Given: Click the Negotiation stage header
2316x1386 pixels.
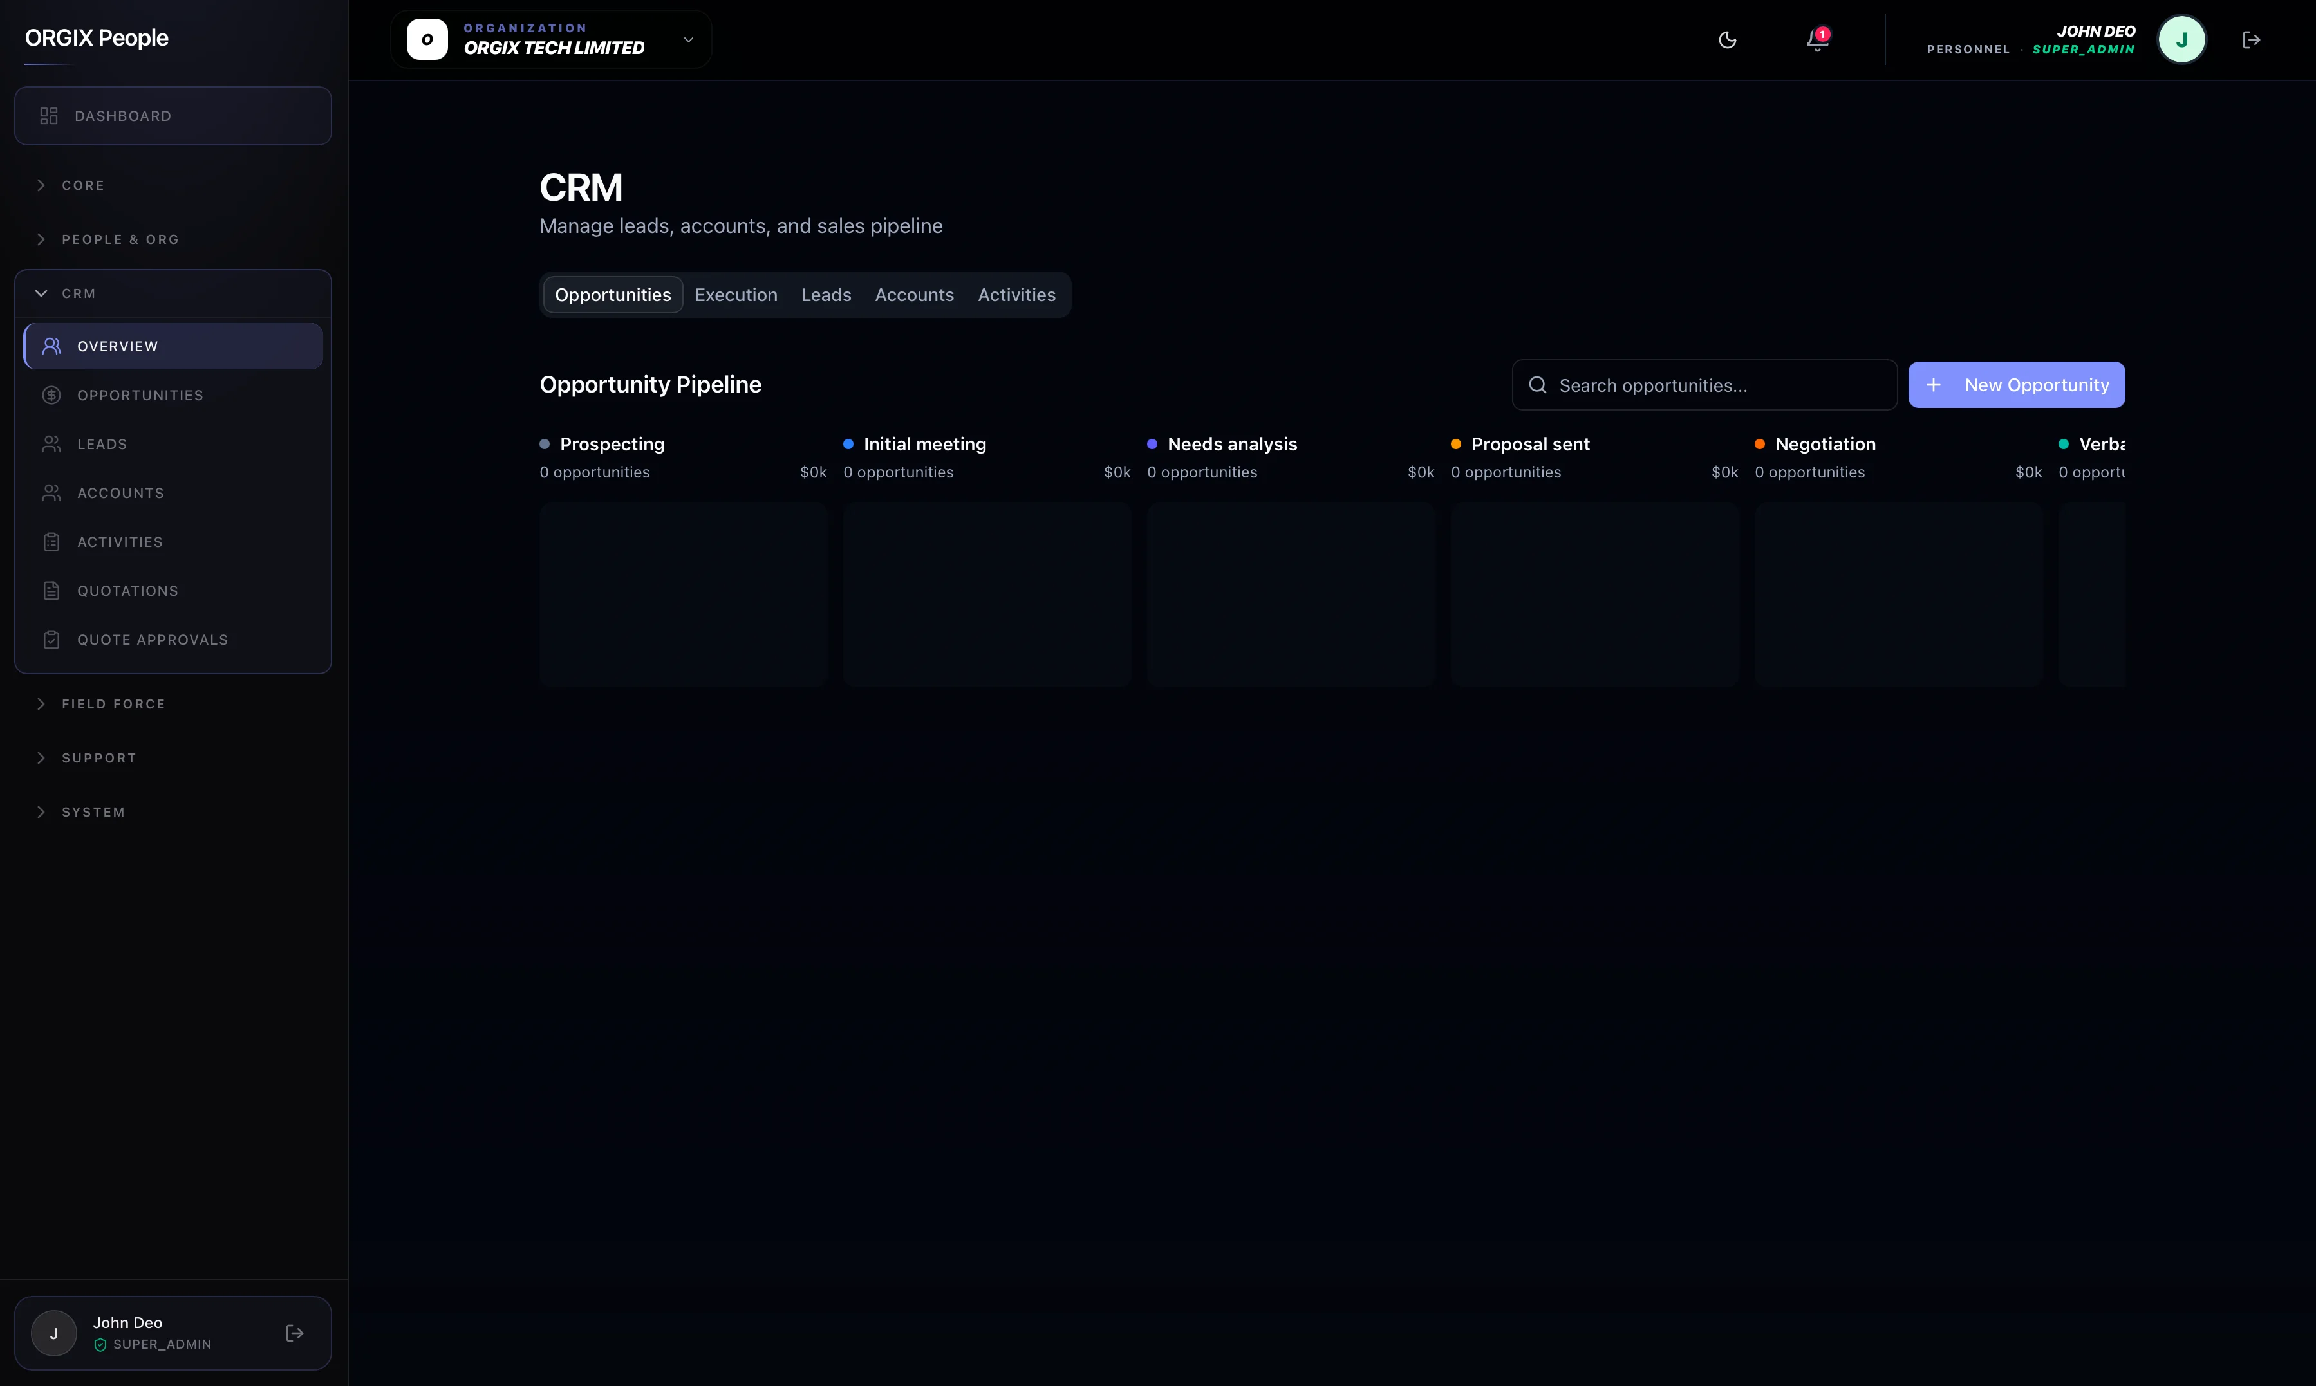Looking at the screenshot, I should click(x=1826, y=445).
